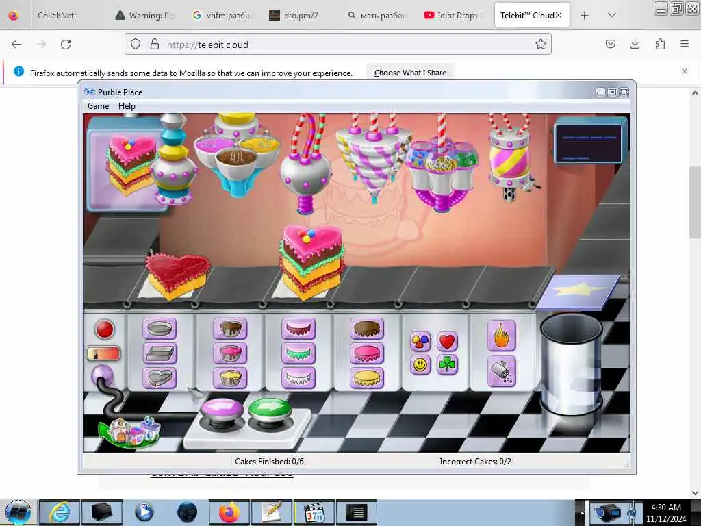
Task: Pick the red filling icing button
Action: coord(298,329)
